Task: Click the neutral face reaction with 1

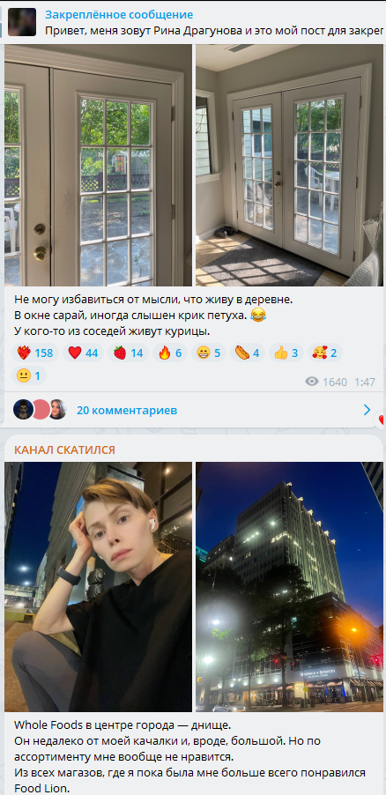Action: point(29,375)
